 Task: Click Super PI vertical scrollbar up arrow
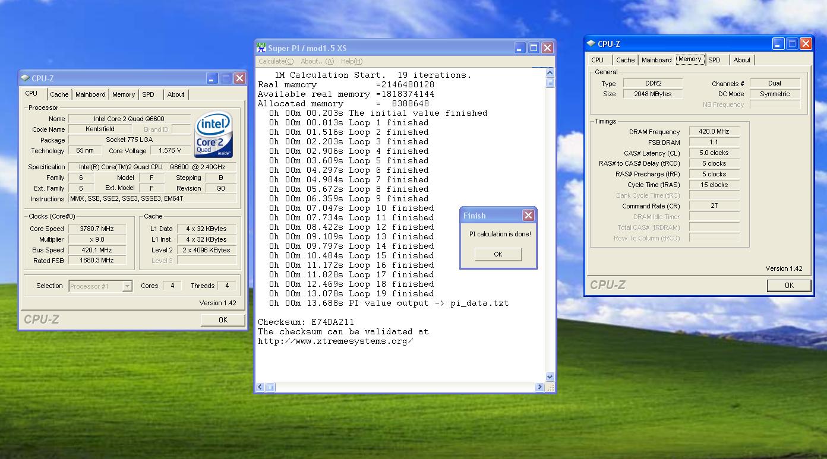pyautogui.click(x=550, y=73)
